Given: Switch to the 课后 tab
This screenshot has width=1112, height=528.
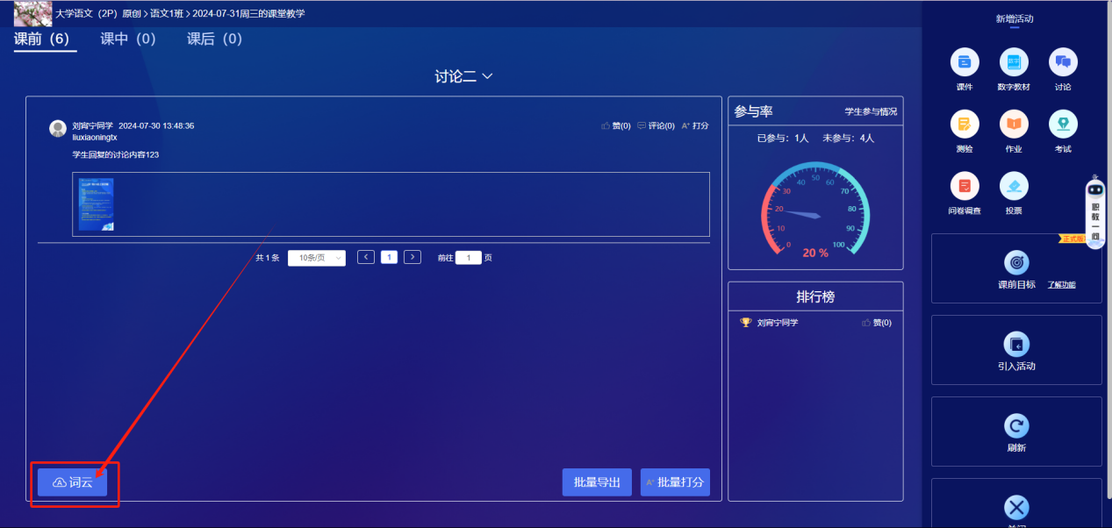Looking at the screenshot, I should point(214,39).
